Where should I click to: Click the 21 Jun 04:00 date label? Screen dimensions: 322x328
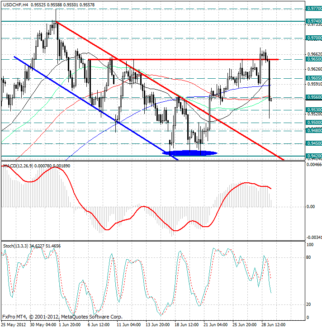tap(215, 325)
